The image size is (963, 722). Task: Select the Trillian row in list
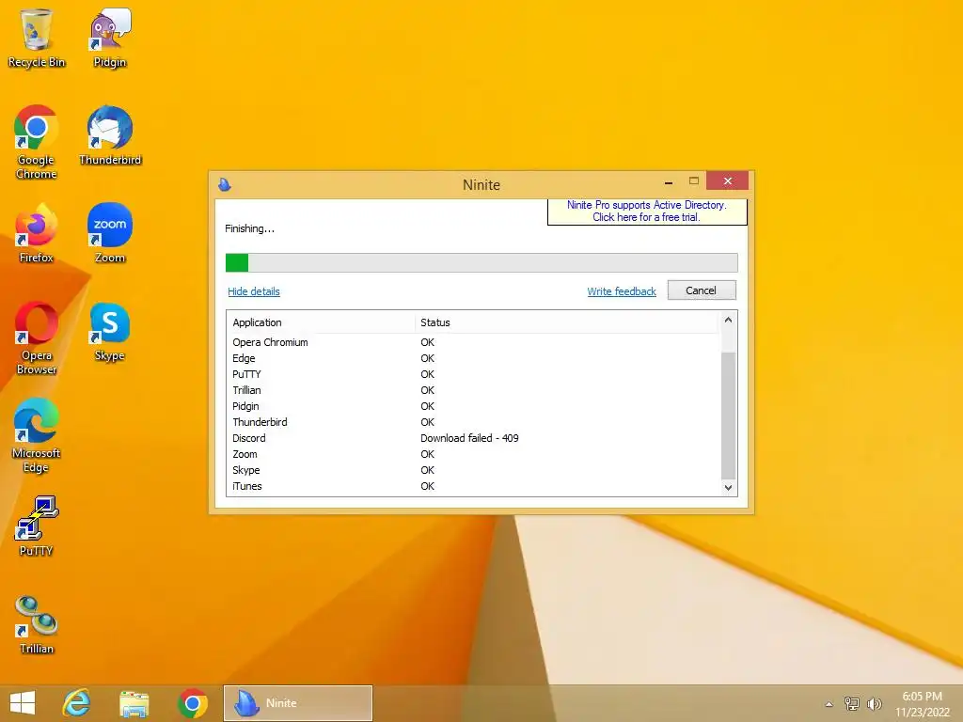coord(473,390)
